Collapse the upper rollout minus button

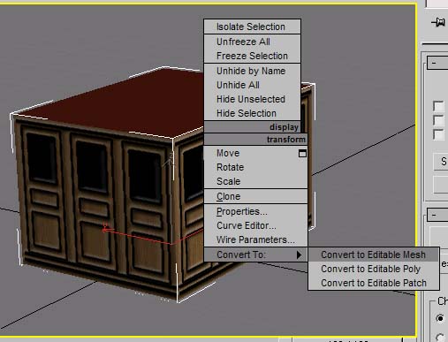(x=437, y=63)
